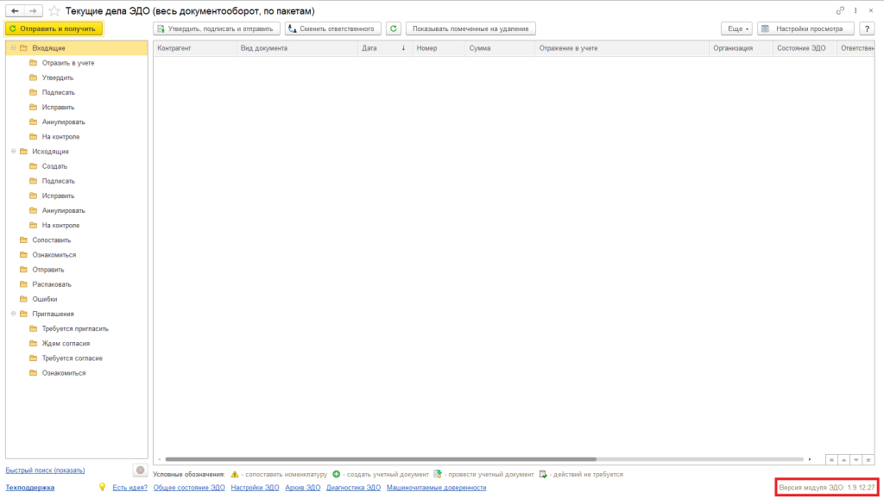Click 'Отправить и получить' button
The height and width of the screenshot is (498, 884).
tap(54, 28)
